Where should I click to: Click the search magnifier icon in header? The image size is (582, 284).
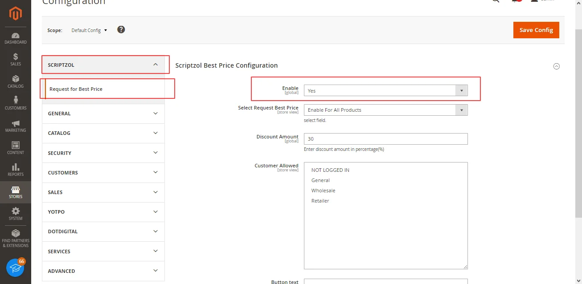[x=496, y=1]
